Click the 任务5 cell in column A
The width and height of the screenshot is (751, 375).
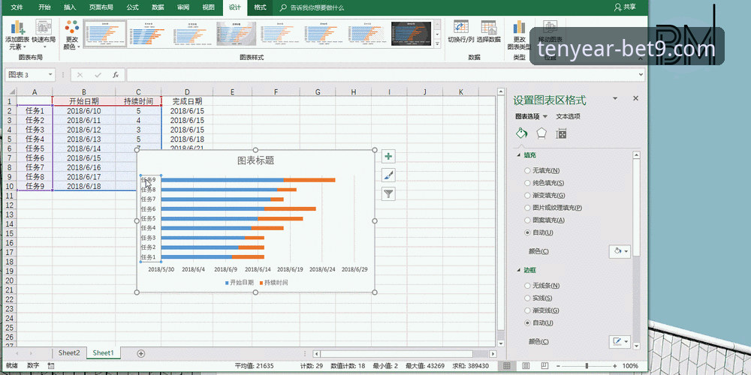(35, 148)
